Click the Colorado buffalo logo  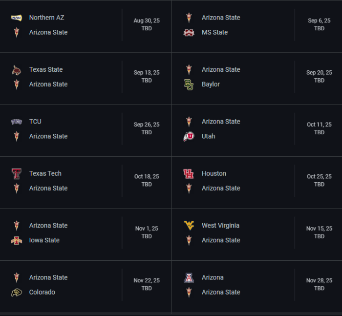[17, 293]
